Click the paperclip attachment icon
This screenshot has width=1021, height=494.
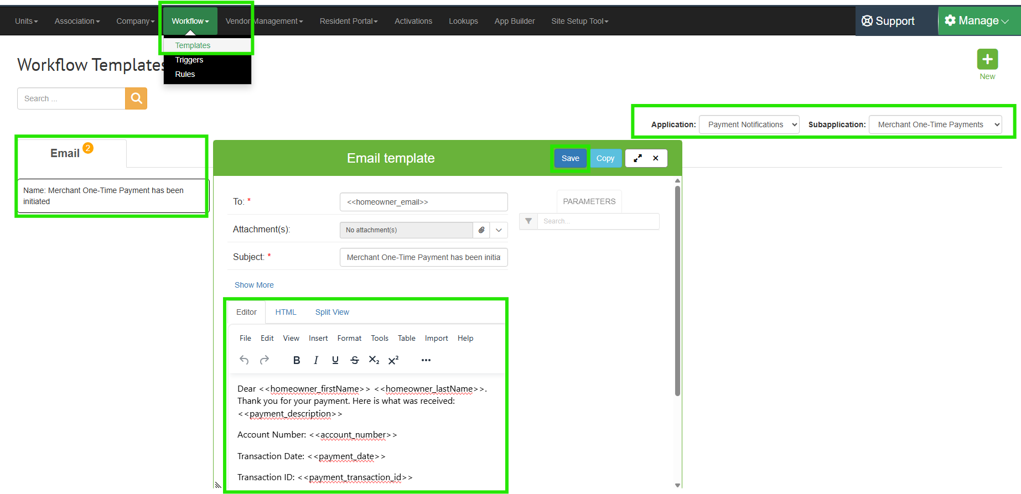click(x=481, y=230)
